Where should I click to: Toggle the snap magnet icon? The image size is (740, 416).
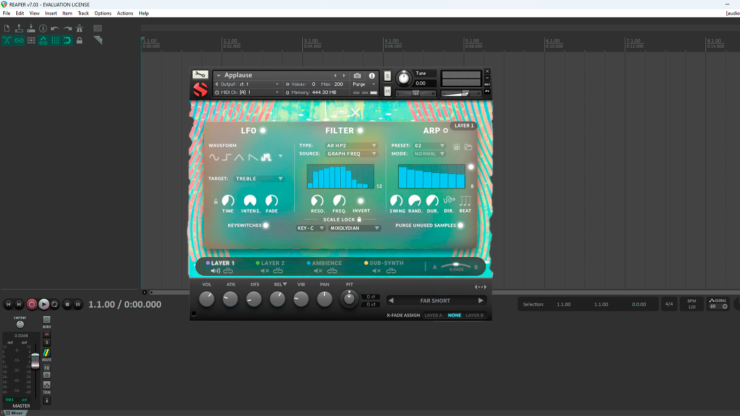pos(67,40)
